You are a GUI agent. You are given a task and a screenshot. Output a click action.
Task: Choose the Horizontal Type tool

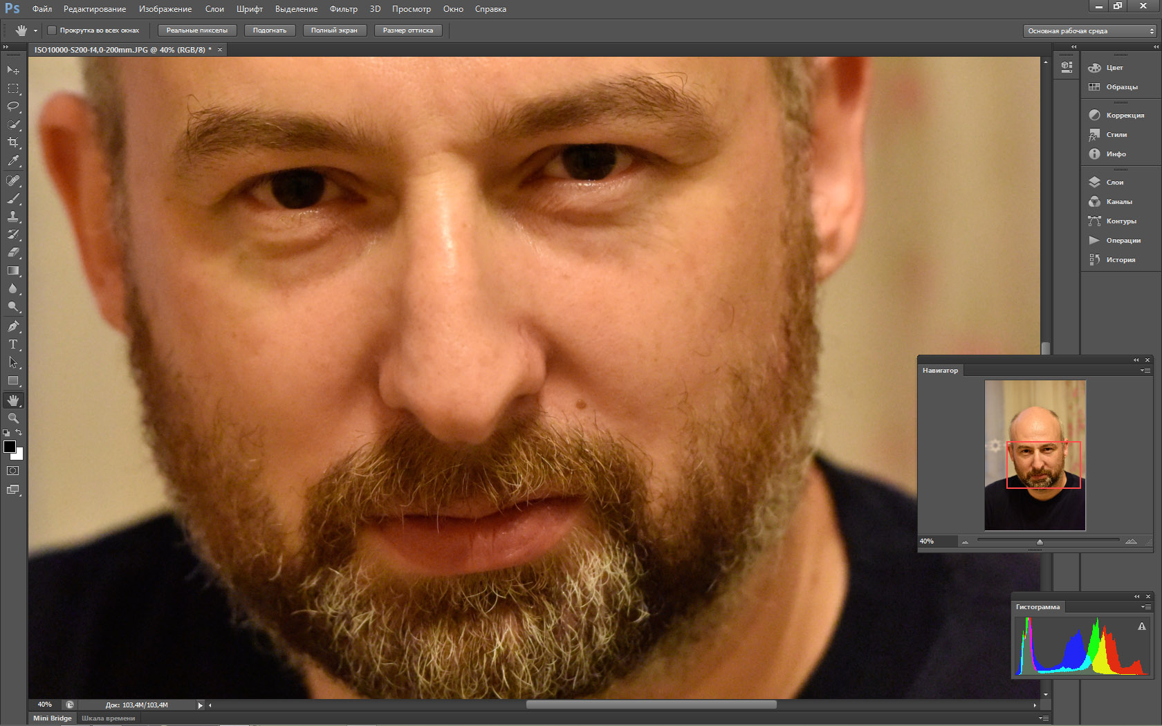[13, 344]
